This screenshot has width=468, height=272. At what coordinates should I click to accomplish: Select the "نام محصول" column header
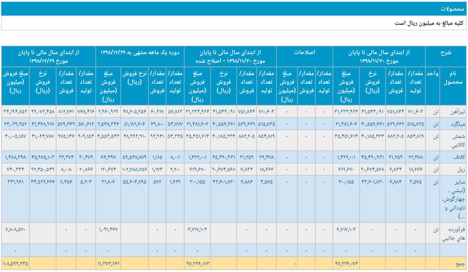tap(453, 86)
